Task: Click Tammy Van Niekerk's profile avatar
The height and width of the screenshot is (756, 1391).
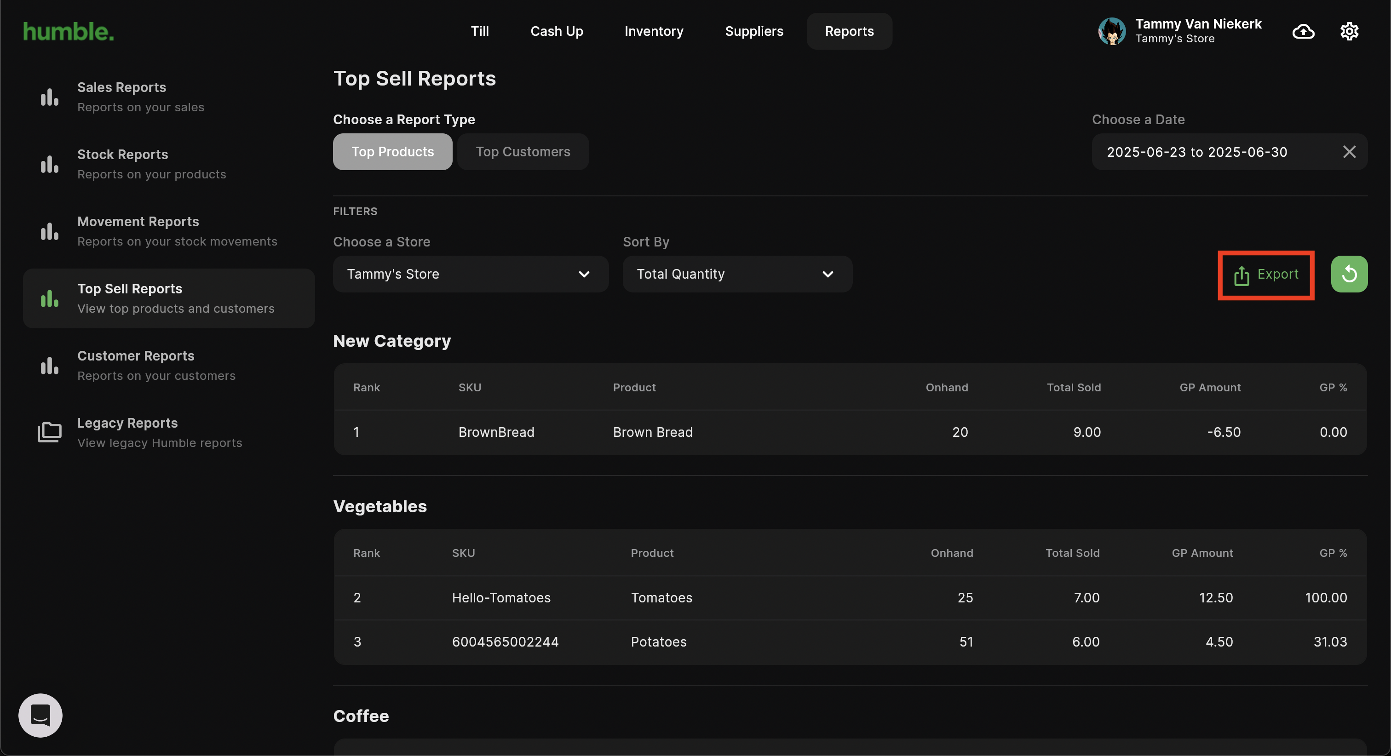Action: [1112, 31]
